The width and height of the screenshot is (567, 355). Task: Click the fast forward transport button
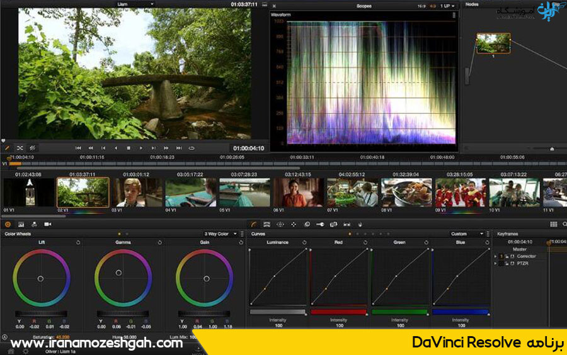click(x=166, y=148)
